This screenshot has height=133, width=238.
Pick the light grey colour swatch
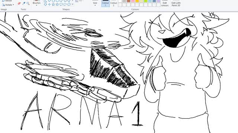[x=124, y=1]
